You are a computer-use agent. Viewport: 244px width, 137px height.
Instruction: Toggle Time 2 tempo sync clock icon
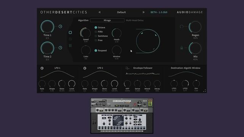pos(60,48)
